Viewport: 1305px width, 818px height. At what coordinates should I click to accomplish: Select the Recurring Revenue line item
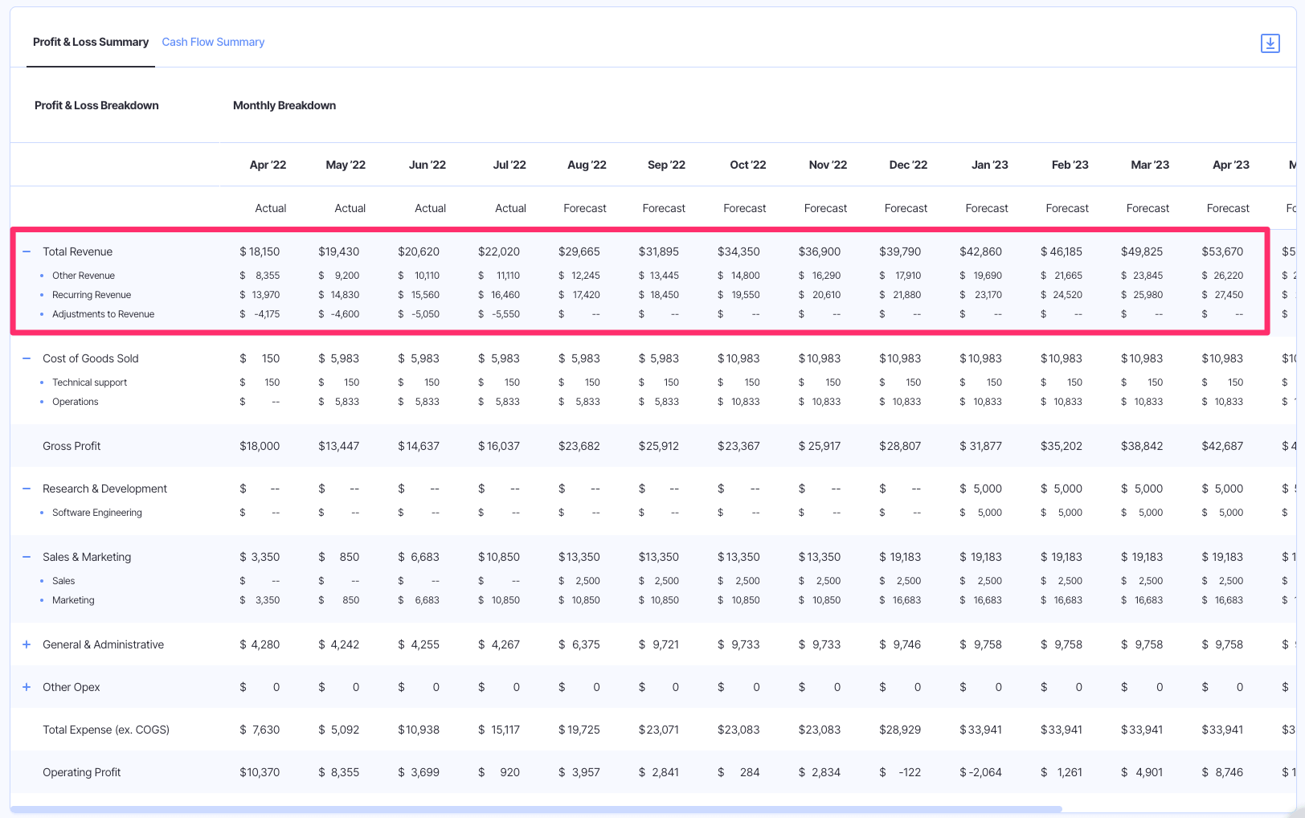pos(92,294)
